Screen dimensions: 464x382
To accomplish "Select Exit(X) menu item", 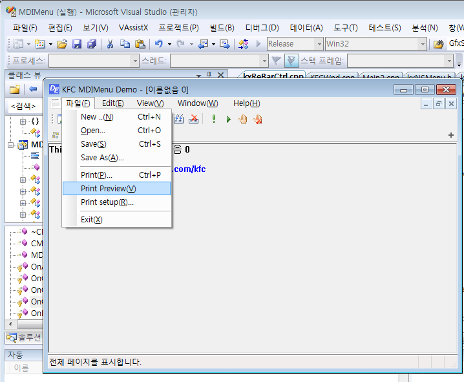I will (117, 220).
